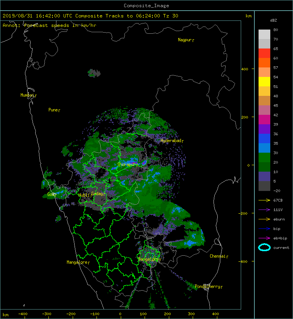The height and width of the screenshot is (319, 293).
Task: Click the eburn arrow legend icon
Action: [264, 219]
